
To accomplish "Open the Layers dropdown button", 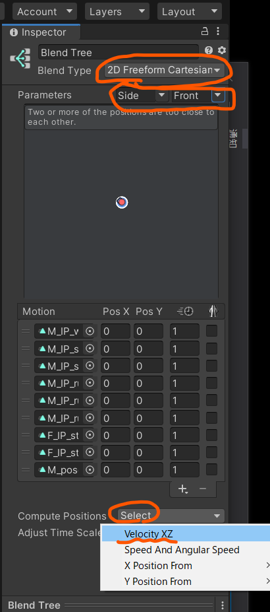I will point(117,12).
